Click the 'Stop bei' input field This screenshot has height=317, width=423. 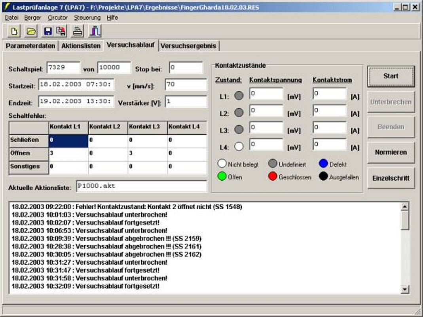[186, 68]
